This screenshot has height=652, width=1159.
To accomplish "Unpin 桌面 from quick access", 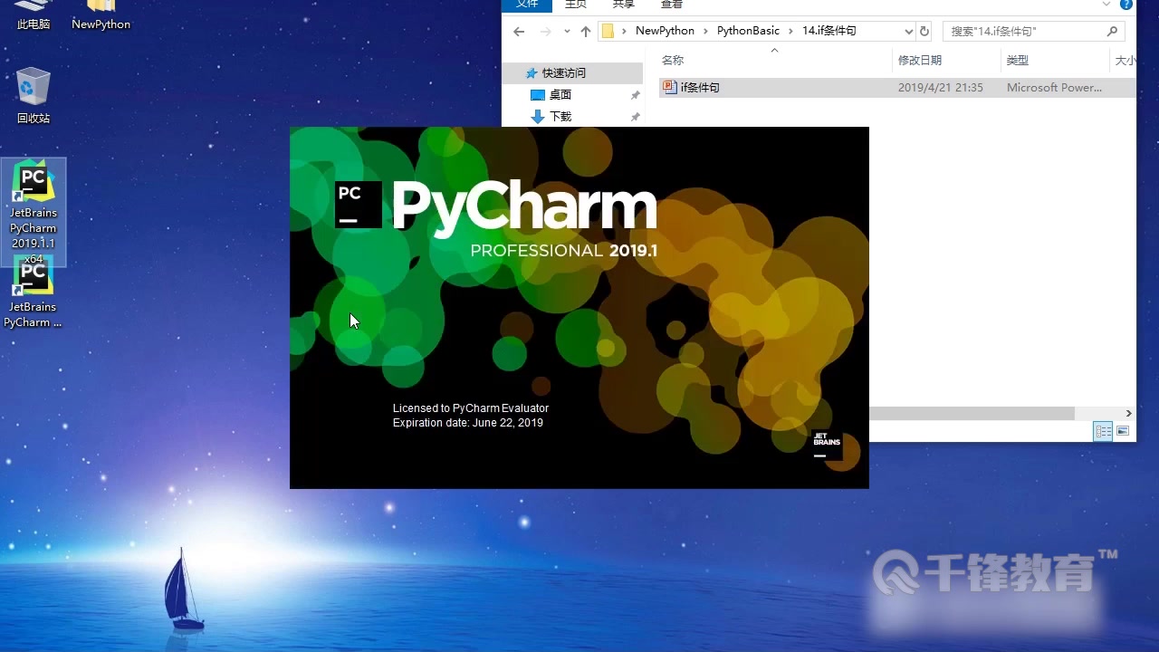I will pos(635,94).
